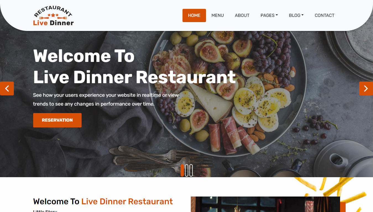Click the restaurant interior photo thumbnail
This screenshot has height=212, width=373.
click(265, 204)
